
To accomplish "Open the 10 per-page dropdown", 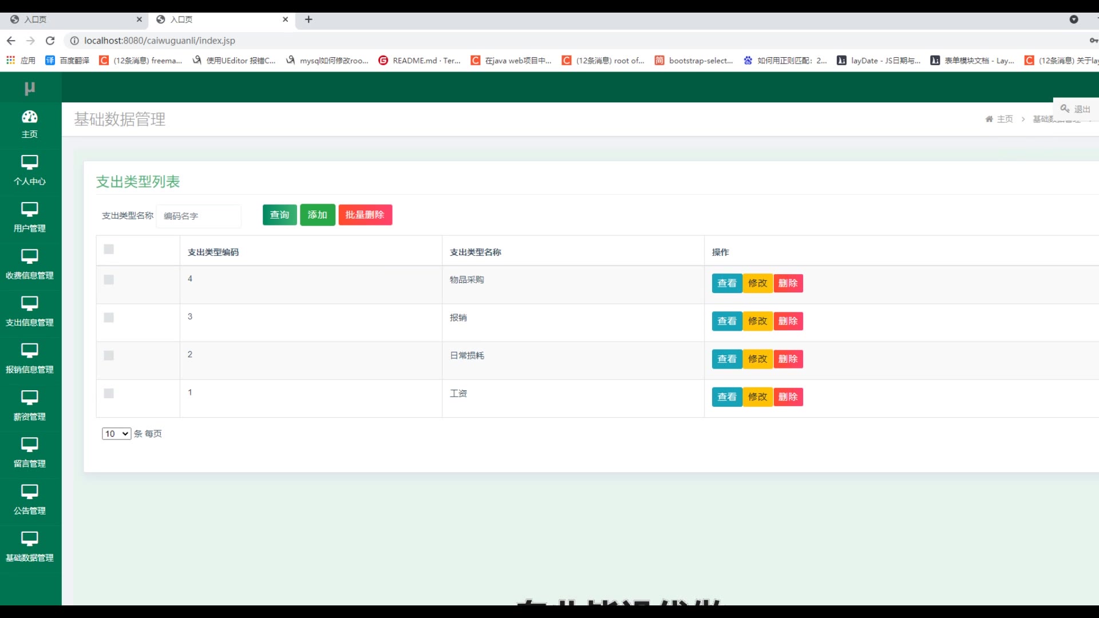I will click(116, 434).
